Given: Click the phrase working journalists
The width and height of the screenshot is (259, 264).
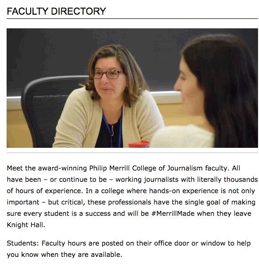Looking at the screenshot, I should pyautogui.click(x=147, y=179).
